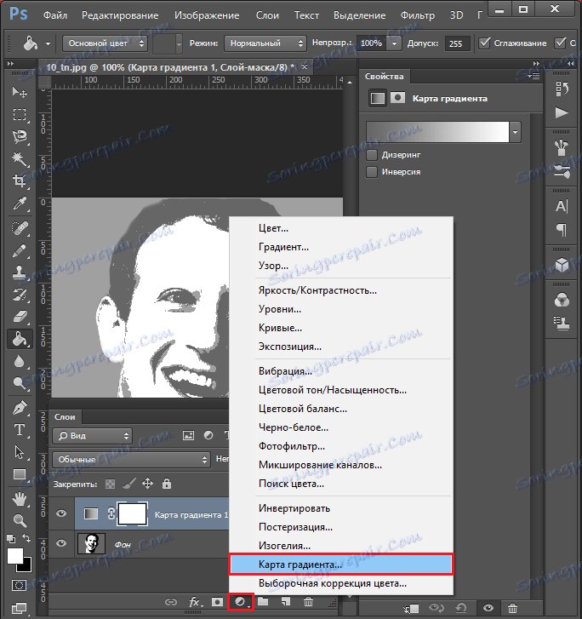The width and height of the screenshot is (582, 619).
Task: Toggle the Сглаживание checkbox
Action: click(484, 43)
